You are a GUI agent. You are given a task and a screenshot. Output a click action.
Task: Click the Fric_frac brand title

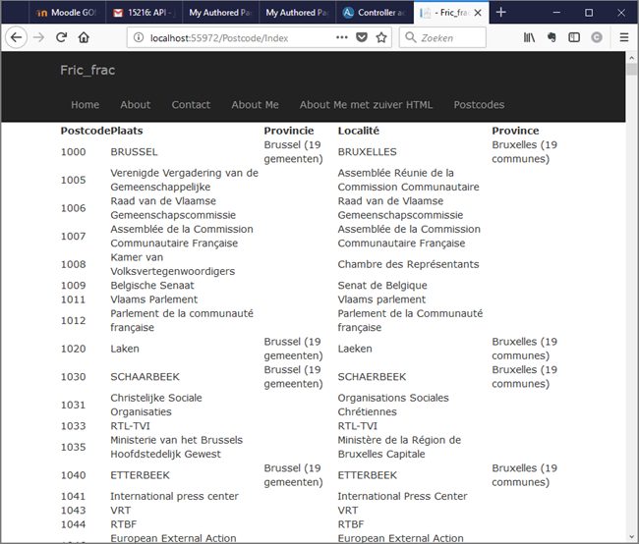[87, 71]
